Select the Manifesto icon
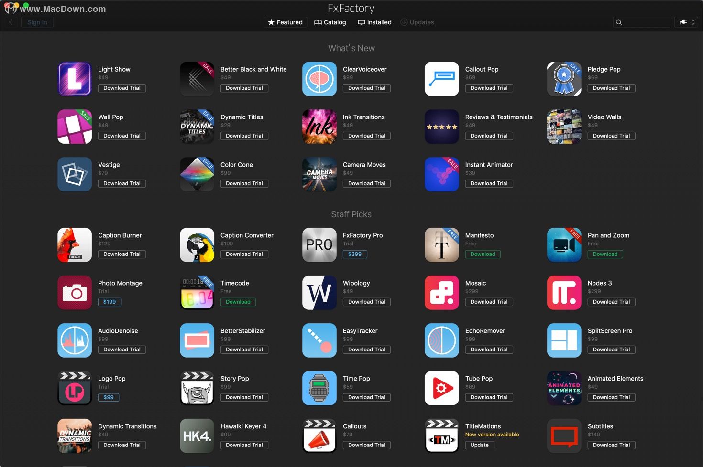The height and width of the screenshot is (467, 703). click(x=442, y=245)
